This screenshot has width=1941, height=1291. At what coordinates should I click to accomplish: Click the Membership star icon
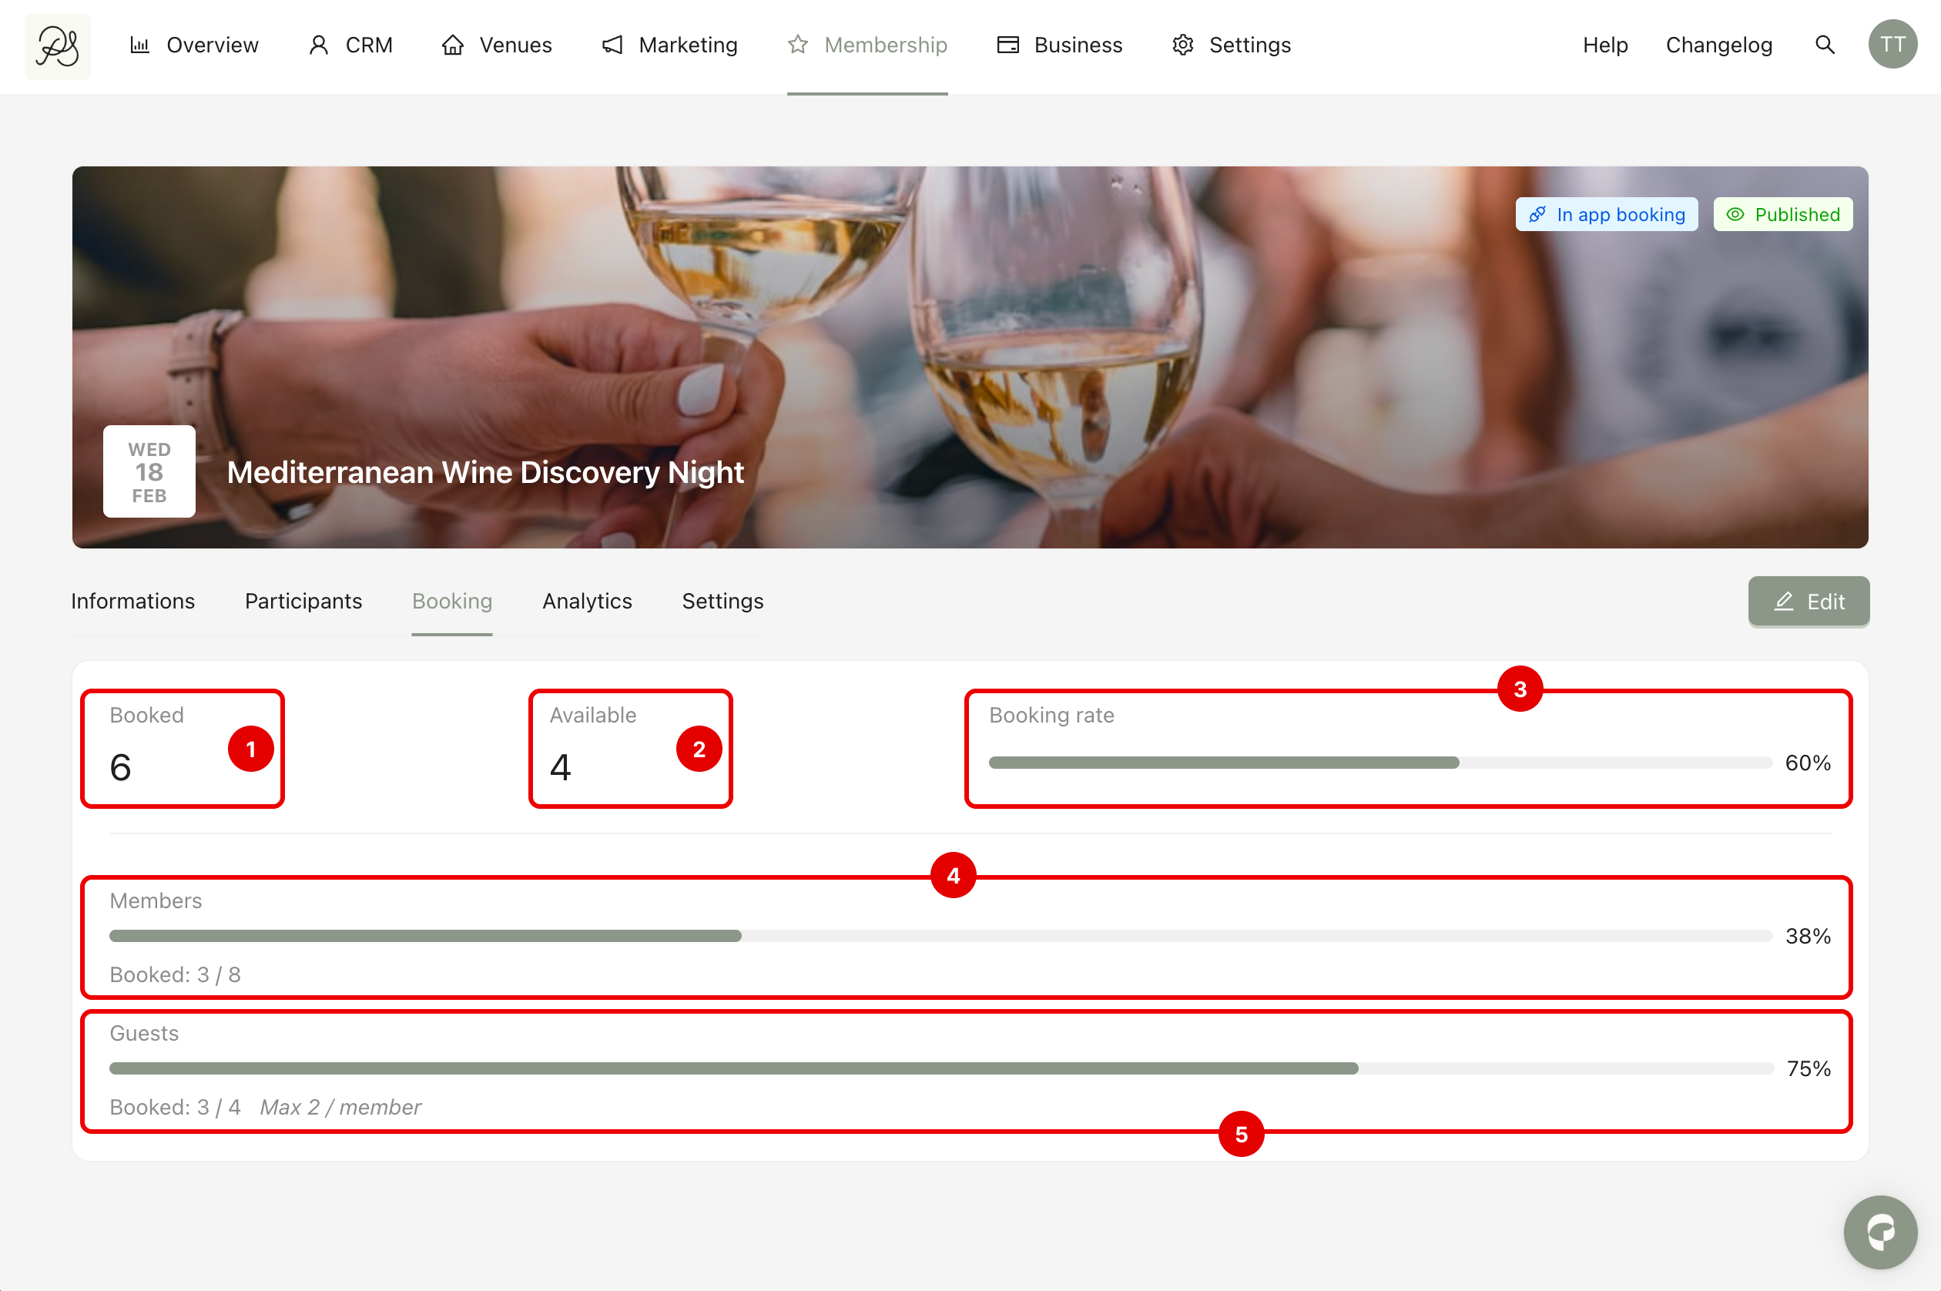click(x=798, y=45)
